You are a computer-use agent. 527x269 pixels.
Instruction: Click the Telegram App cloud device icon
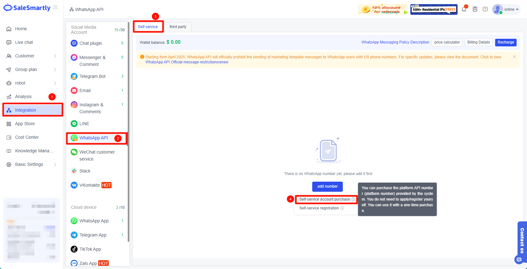pos(74,235)
